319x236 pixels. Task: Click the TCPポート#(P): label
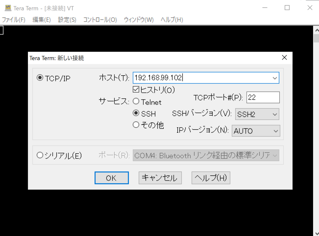218,98
